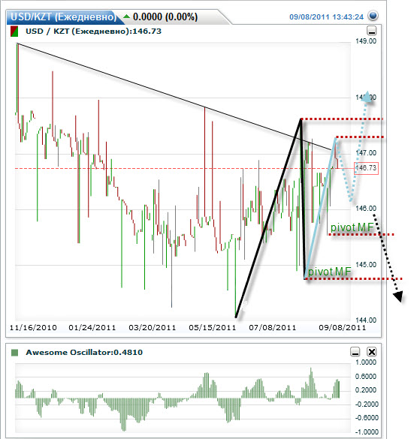Click the 149.00 price axis label
420x439 pixels.
tap(366, 41)
